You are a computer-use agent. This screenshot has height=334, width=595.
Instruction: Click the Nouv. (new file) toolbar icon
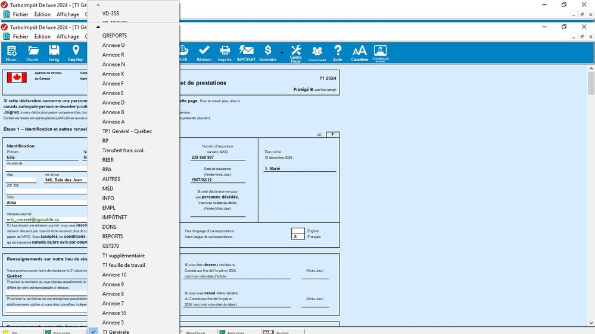11,53
